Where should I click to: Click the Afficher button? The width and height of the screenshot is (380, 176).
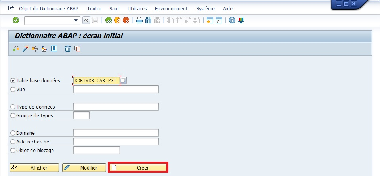coord(34,168)
